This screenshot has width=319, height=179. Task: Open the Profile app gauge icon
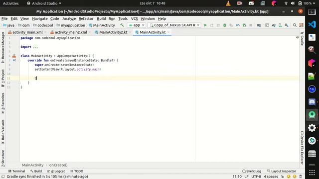[238, 25]
